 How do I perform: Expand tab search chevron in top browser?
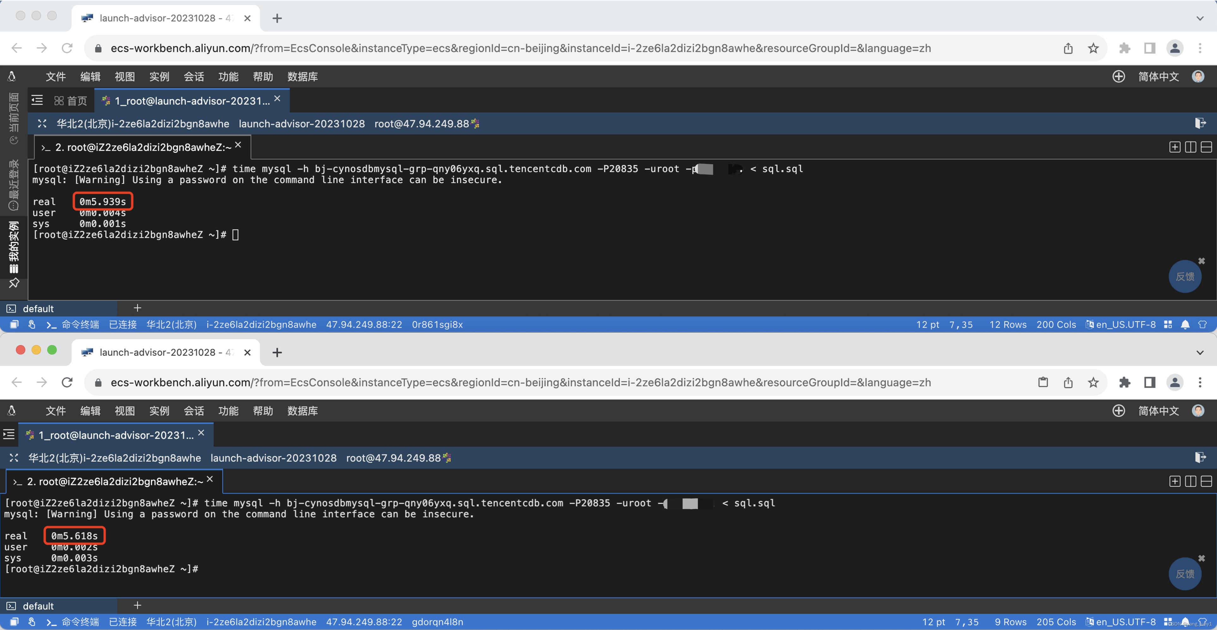pyautogui.click(x=1200, y=18)
